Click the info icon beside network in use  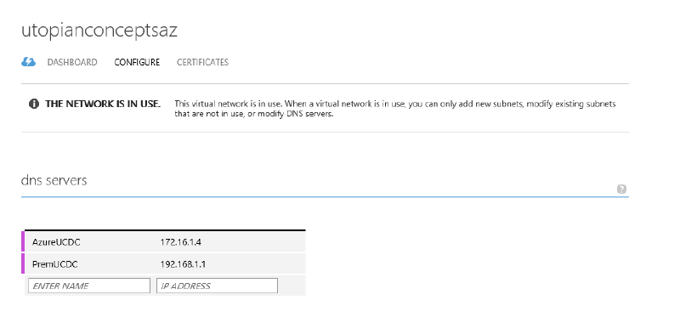coord(34,104)
